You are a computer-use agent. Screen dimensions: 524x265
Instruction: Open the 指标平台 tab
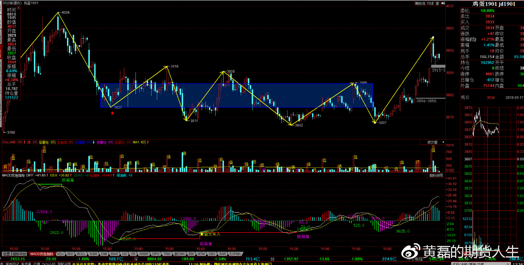coord(20,254)
